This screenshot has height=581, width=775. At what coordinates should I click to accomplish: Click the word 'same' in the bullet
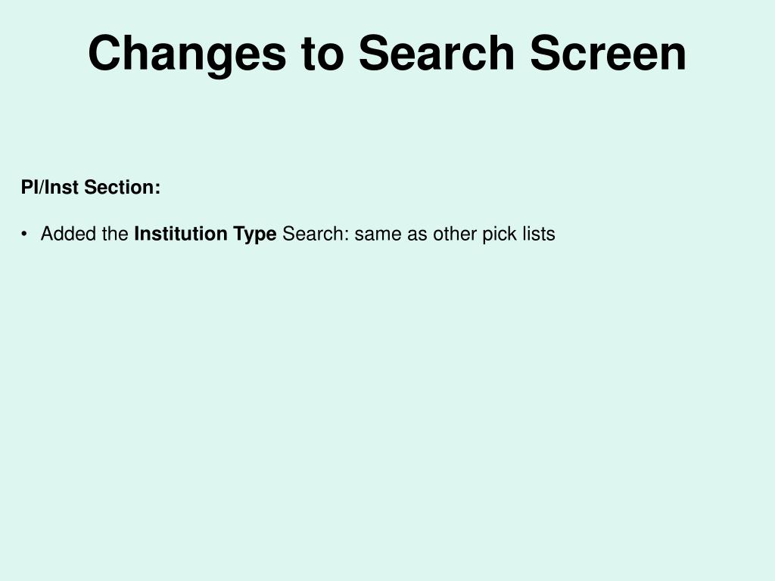click(x=378, y=235)
